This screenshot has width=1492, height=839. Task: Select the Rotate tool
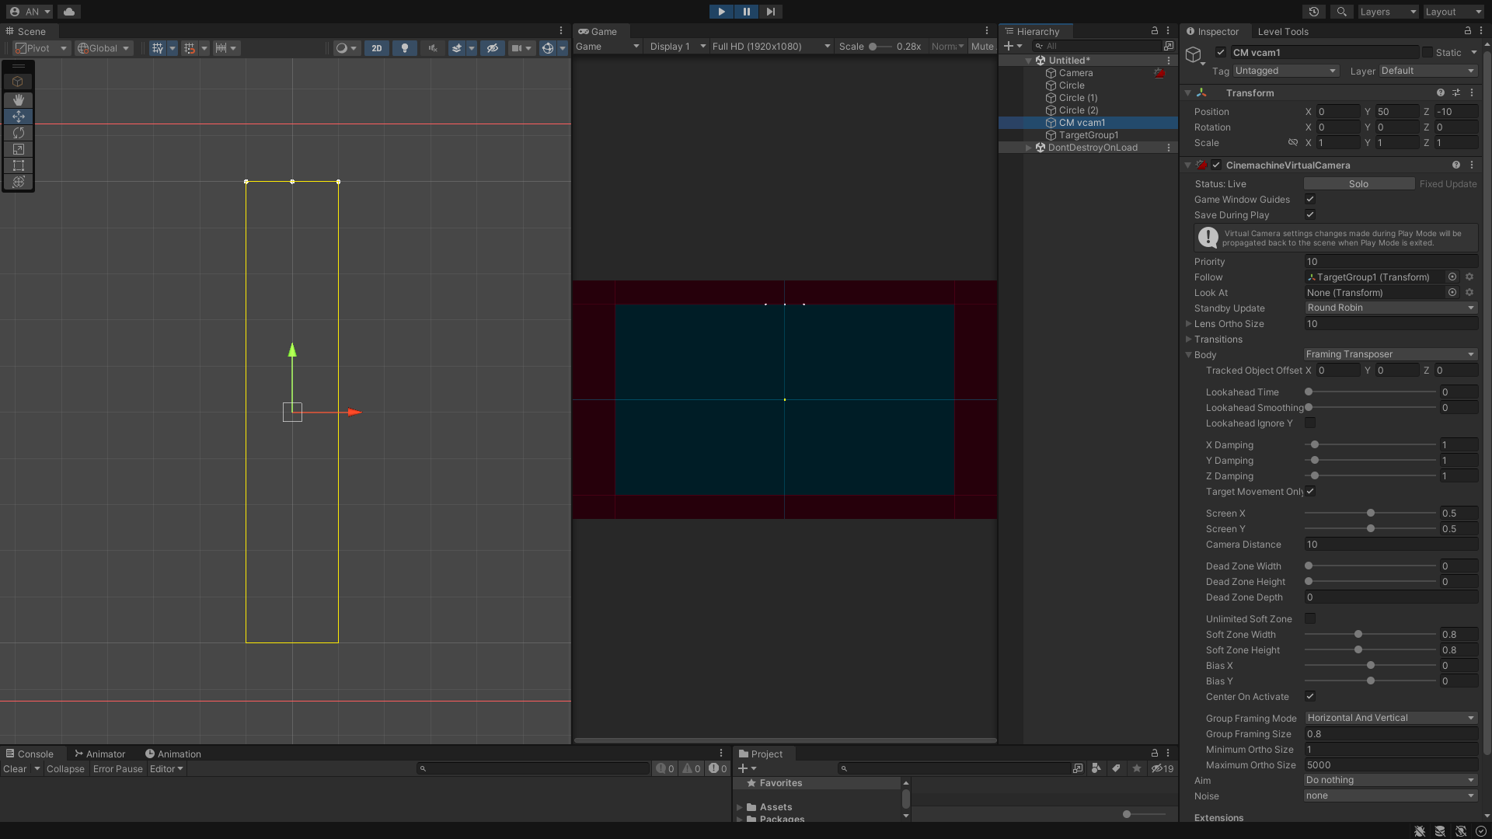(x=18, y=133)
